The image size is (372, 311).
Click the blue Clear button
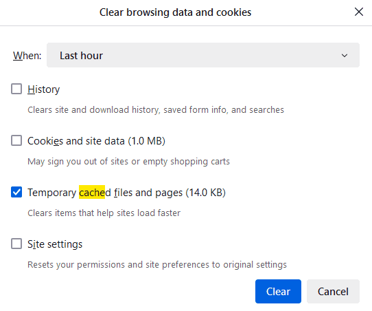(x=278, y=291)
